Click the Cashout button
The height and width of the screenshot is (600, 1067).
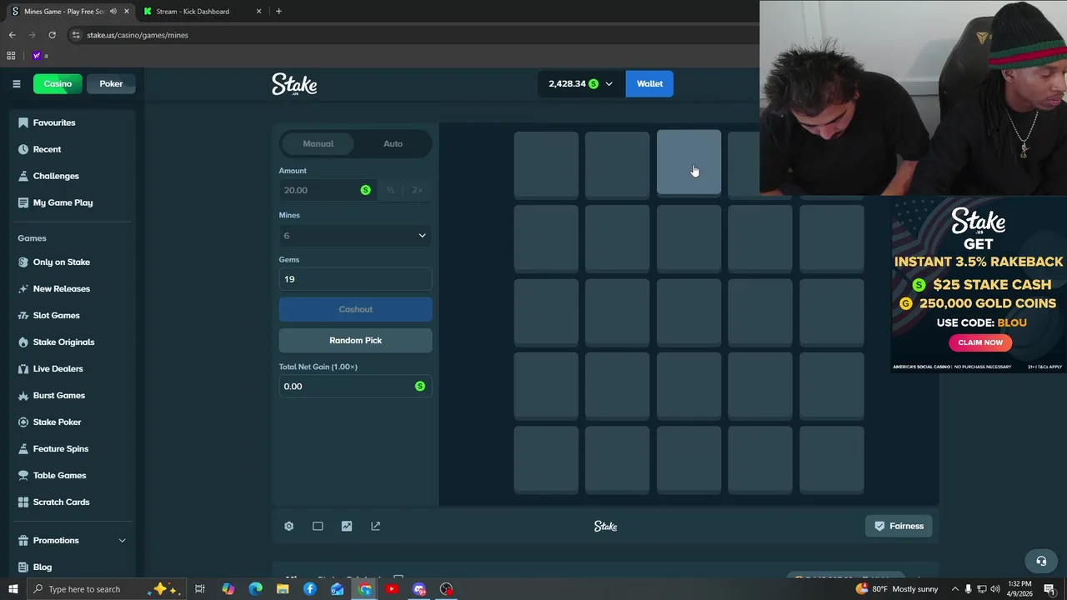(355, 309)
